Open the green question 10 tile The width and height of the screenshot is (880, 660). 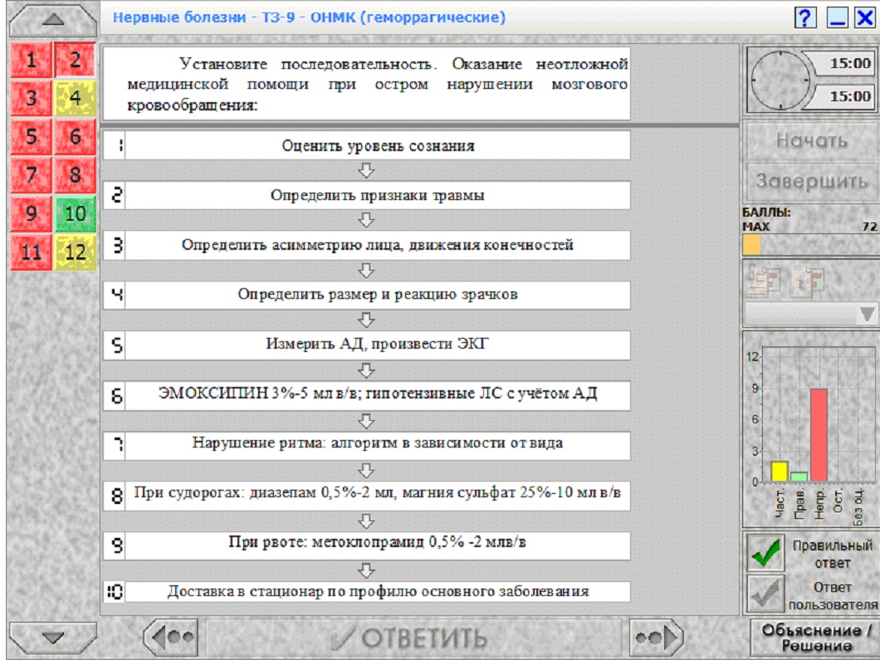pyautogui.click(x=76, y=213)
